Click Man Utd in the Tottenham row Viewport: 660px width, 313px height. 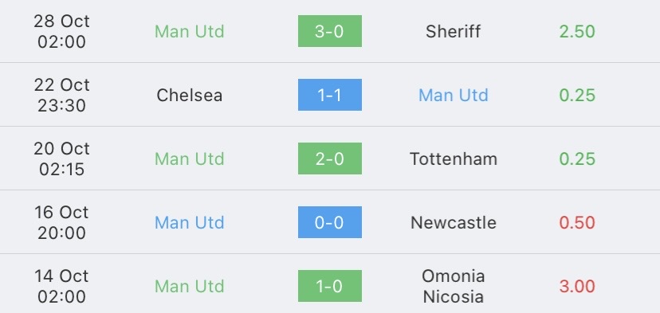click(x=190, y=158)
